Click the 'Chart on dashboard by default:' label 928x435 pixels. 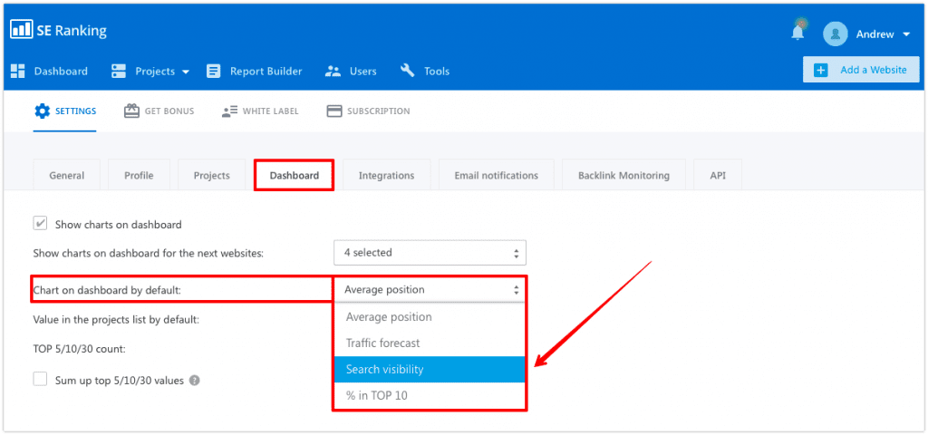point(107,289)
